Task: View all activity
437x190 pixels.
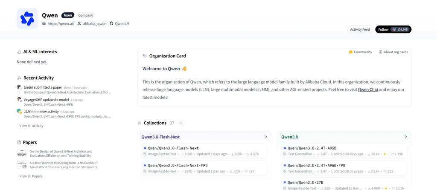Action: tap(32, 126)
